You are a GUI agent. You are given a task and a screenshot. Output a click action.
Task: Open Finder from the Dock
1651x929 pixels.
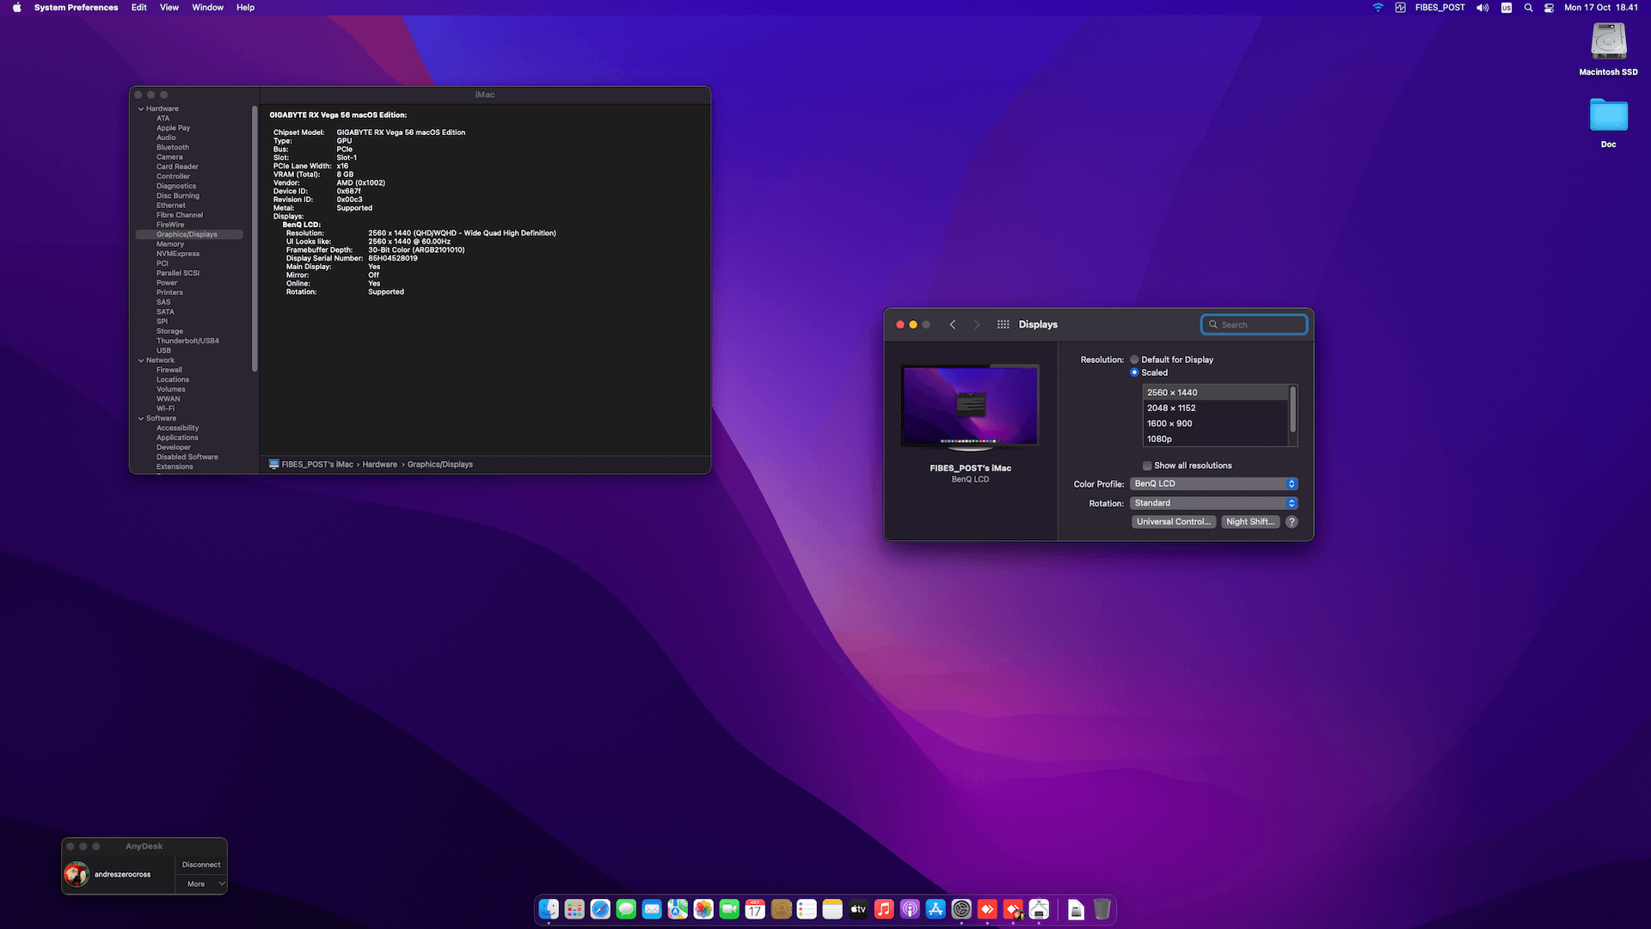tap(549, 909)
